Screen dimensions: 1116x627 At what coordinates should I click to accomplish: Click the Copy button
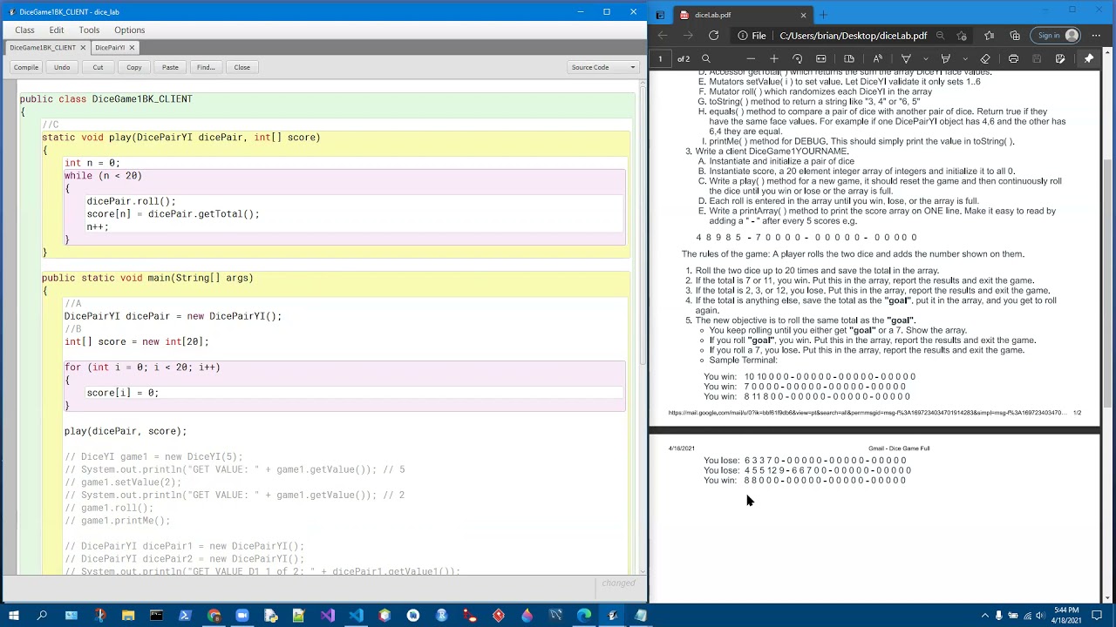click(x=133, y=67)
